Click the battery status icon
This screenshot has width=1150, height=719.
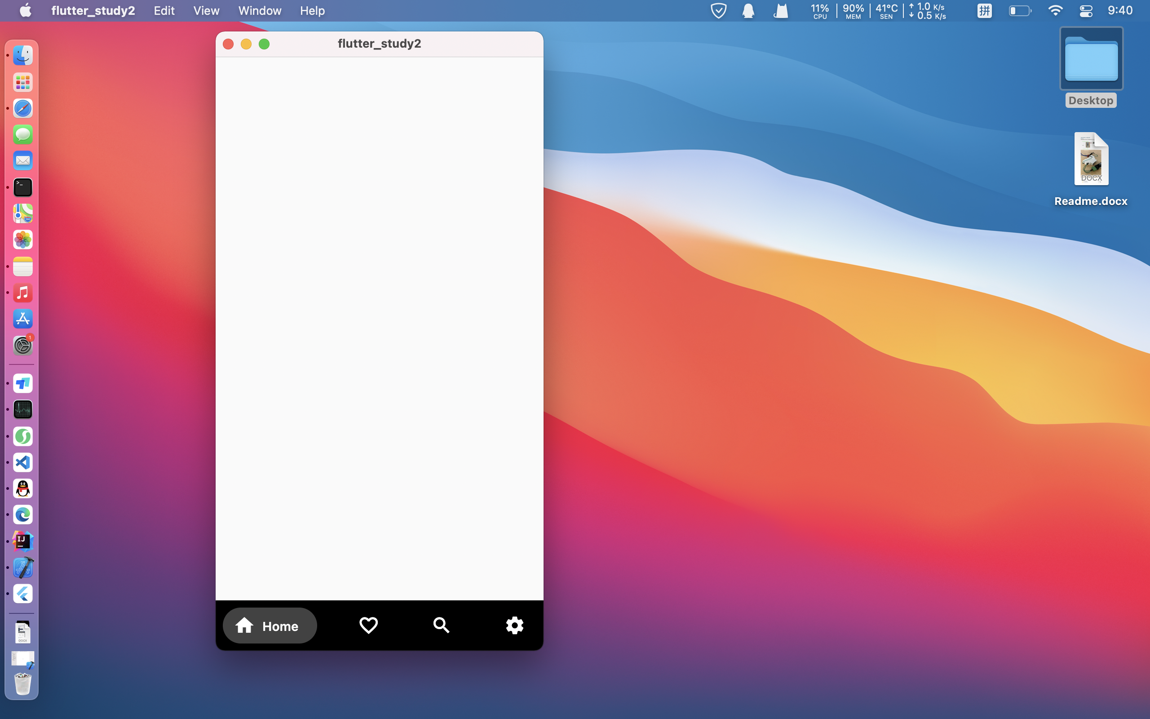[1019, 10]
